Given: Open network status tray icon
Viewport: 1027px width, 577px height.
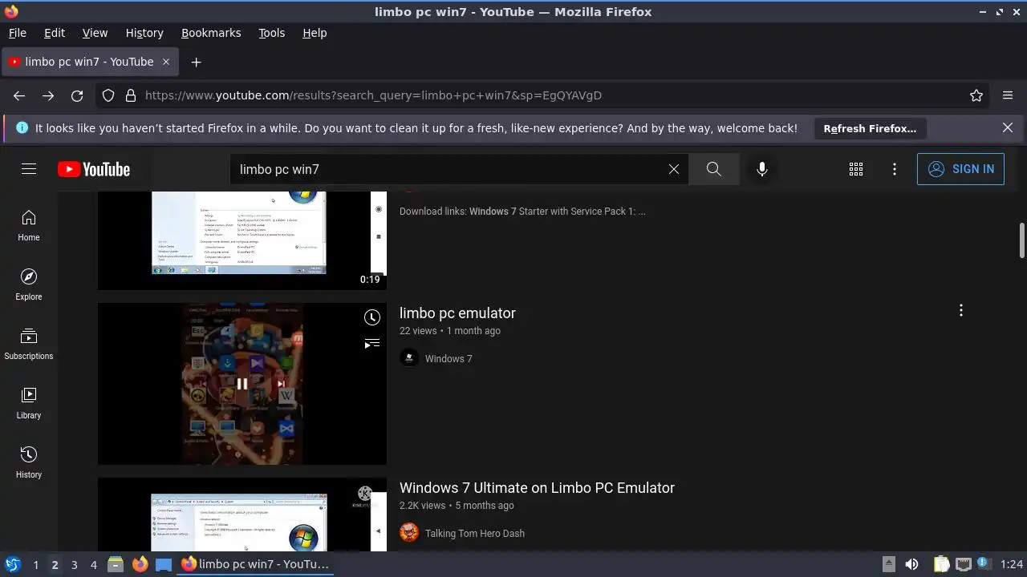Looking at the screenshot, I should pos(963,564).
